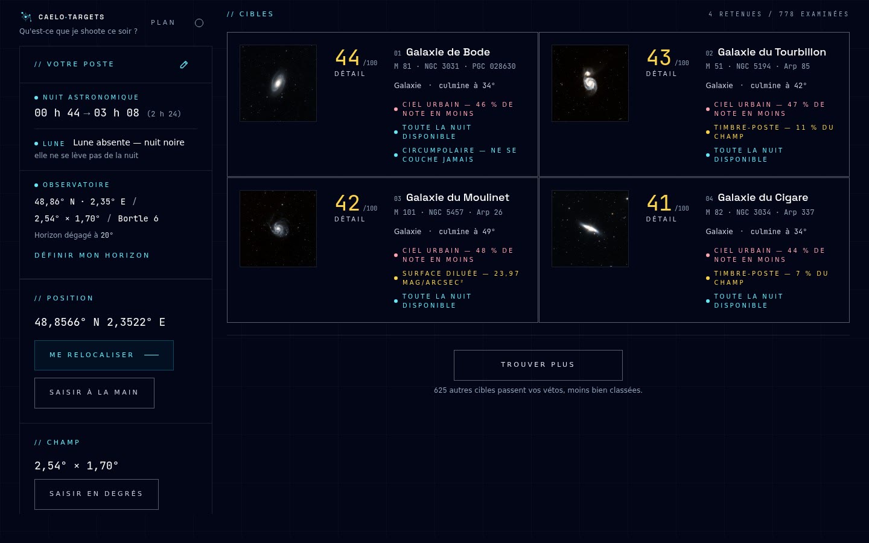The width and height of the screenshot is (869, 543).
Task: Open the Galaxie du Moulinet thumbnail image
Action: coord(278,229)
